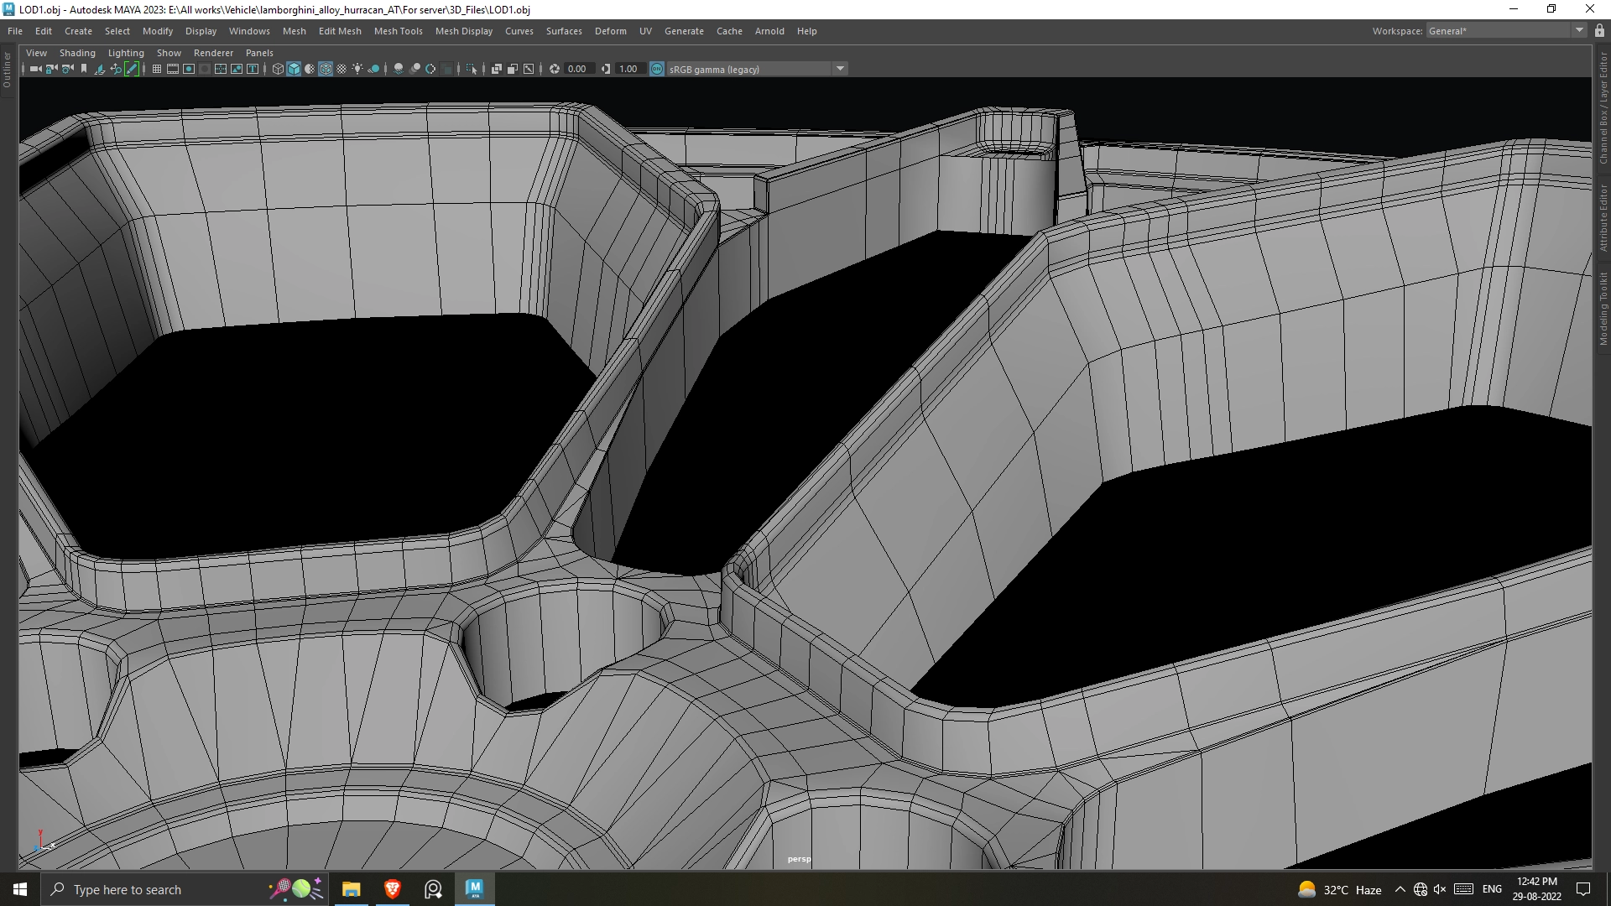Enable the Film Gate icon

tap(173, 69)
